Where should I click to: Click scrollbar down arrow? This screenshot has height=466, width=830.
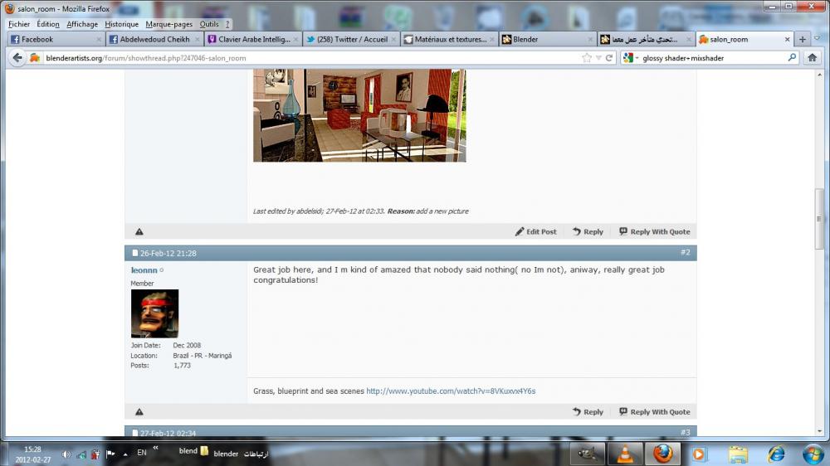tap(819, 431)
